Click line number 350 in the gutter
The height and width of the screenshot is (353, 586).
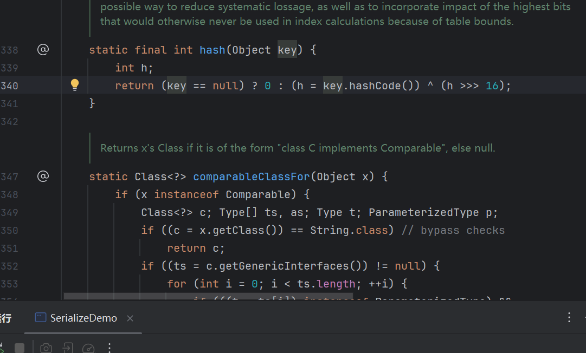coord(9,230)
